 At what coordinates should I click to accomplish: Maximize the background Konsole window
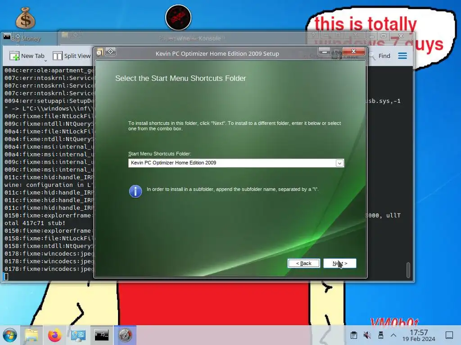384,36
